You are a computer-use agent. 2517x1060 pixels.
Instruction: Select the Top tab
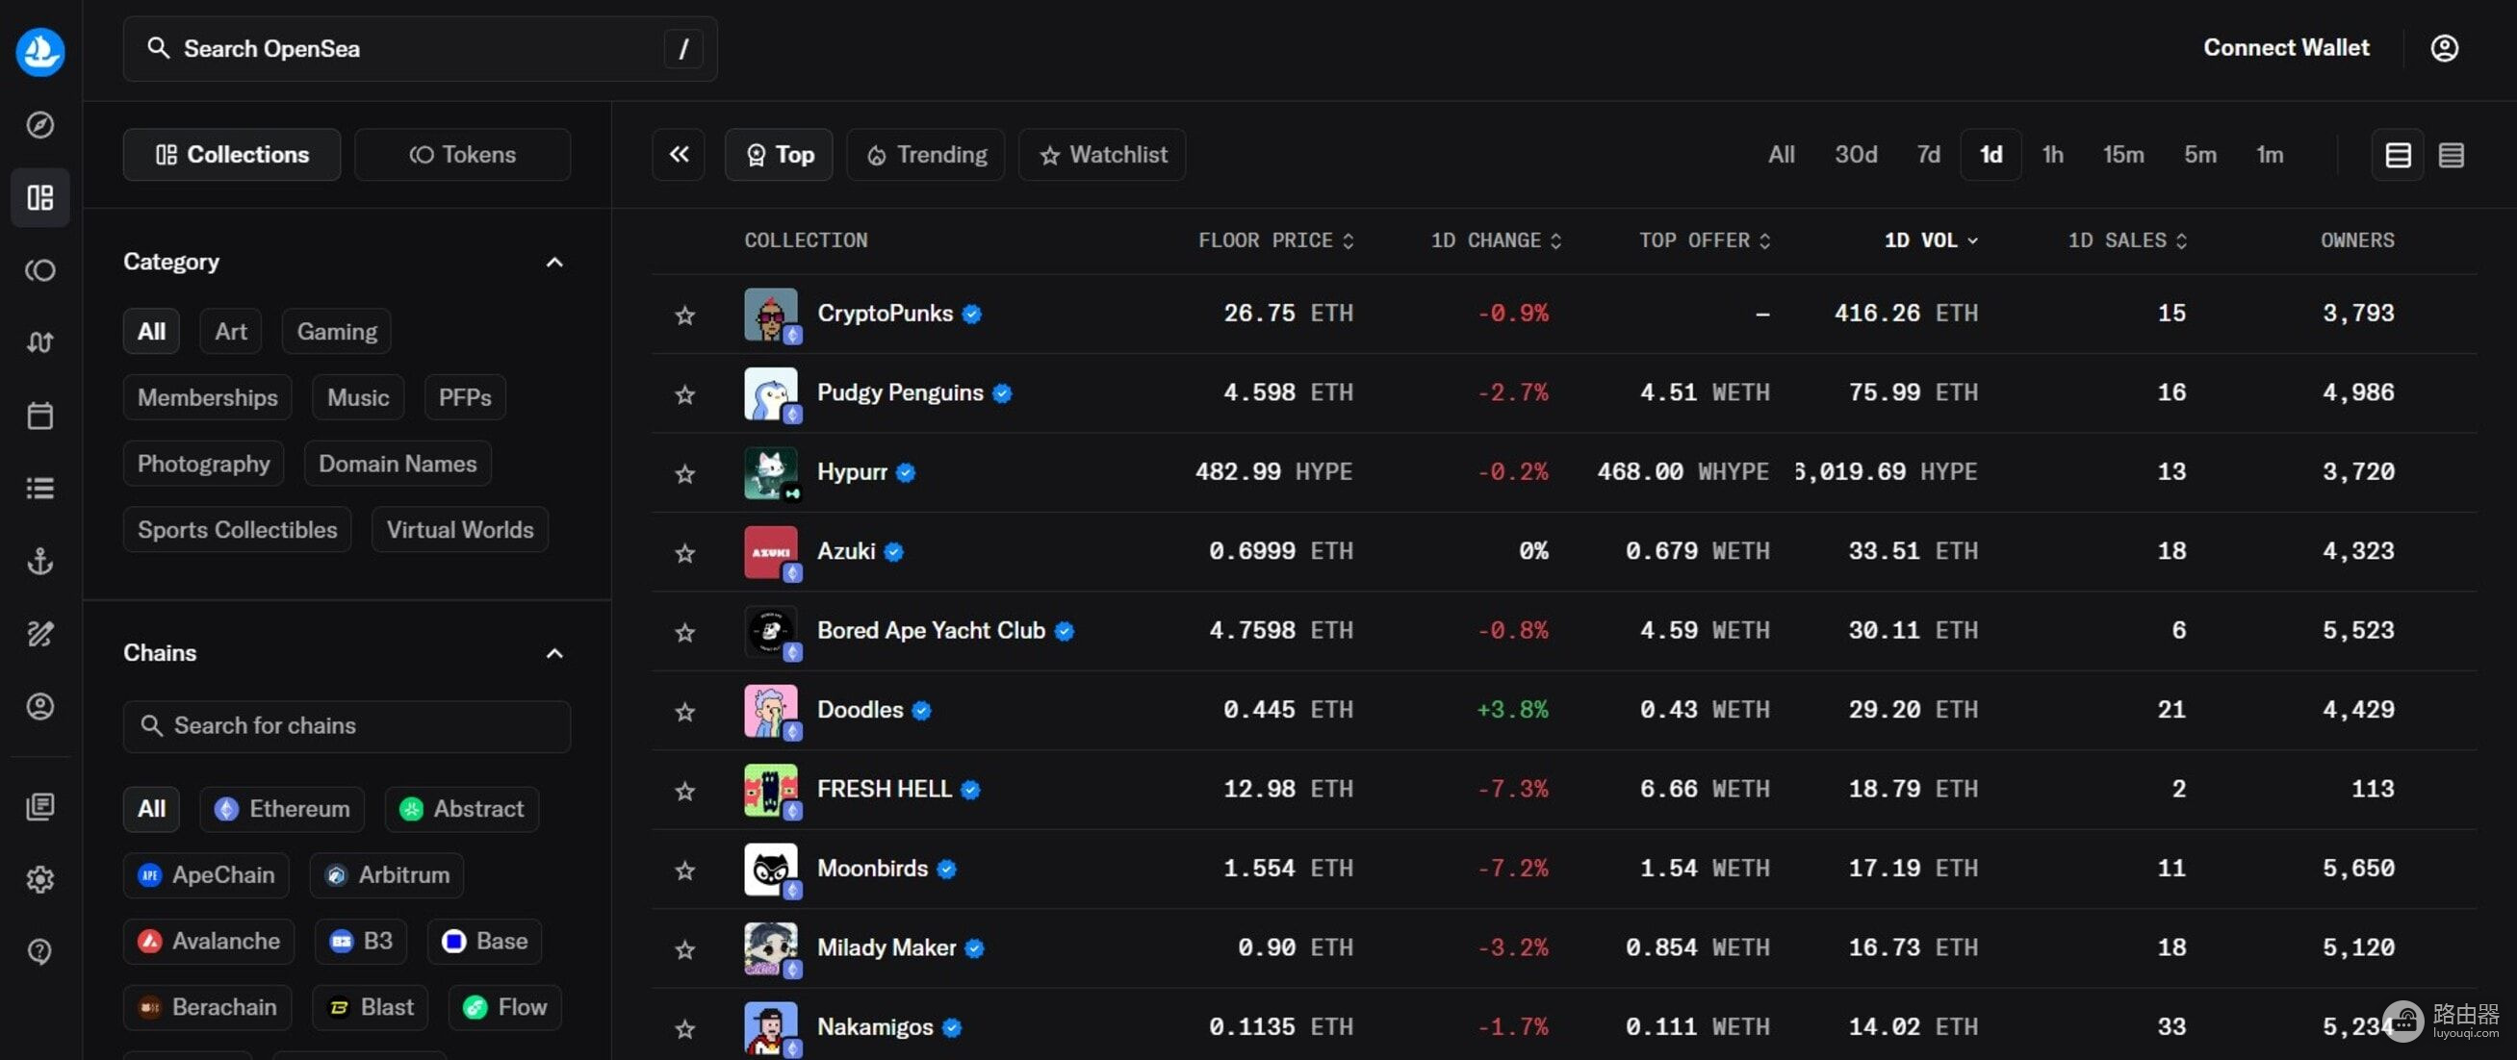click(x=779, y=154)
